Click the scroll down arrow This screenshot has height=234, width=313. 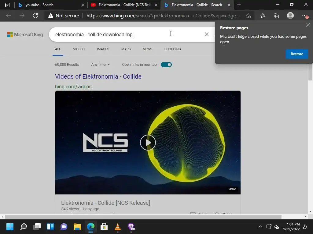[310, 211]
